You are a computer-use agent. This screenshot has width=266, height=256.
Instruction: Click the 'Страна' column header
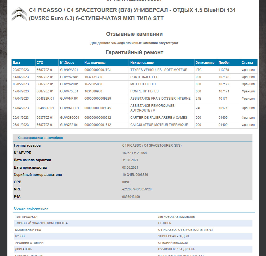(x=247, y=63)
